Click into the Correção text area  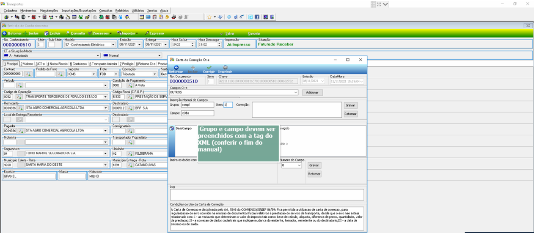pyautogui.click(x=297, y=110)
